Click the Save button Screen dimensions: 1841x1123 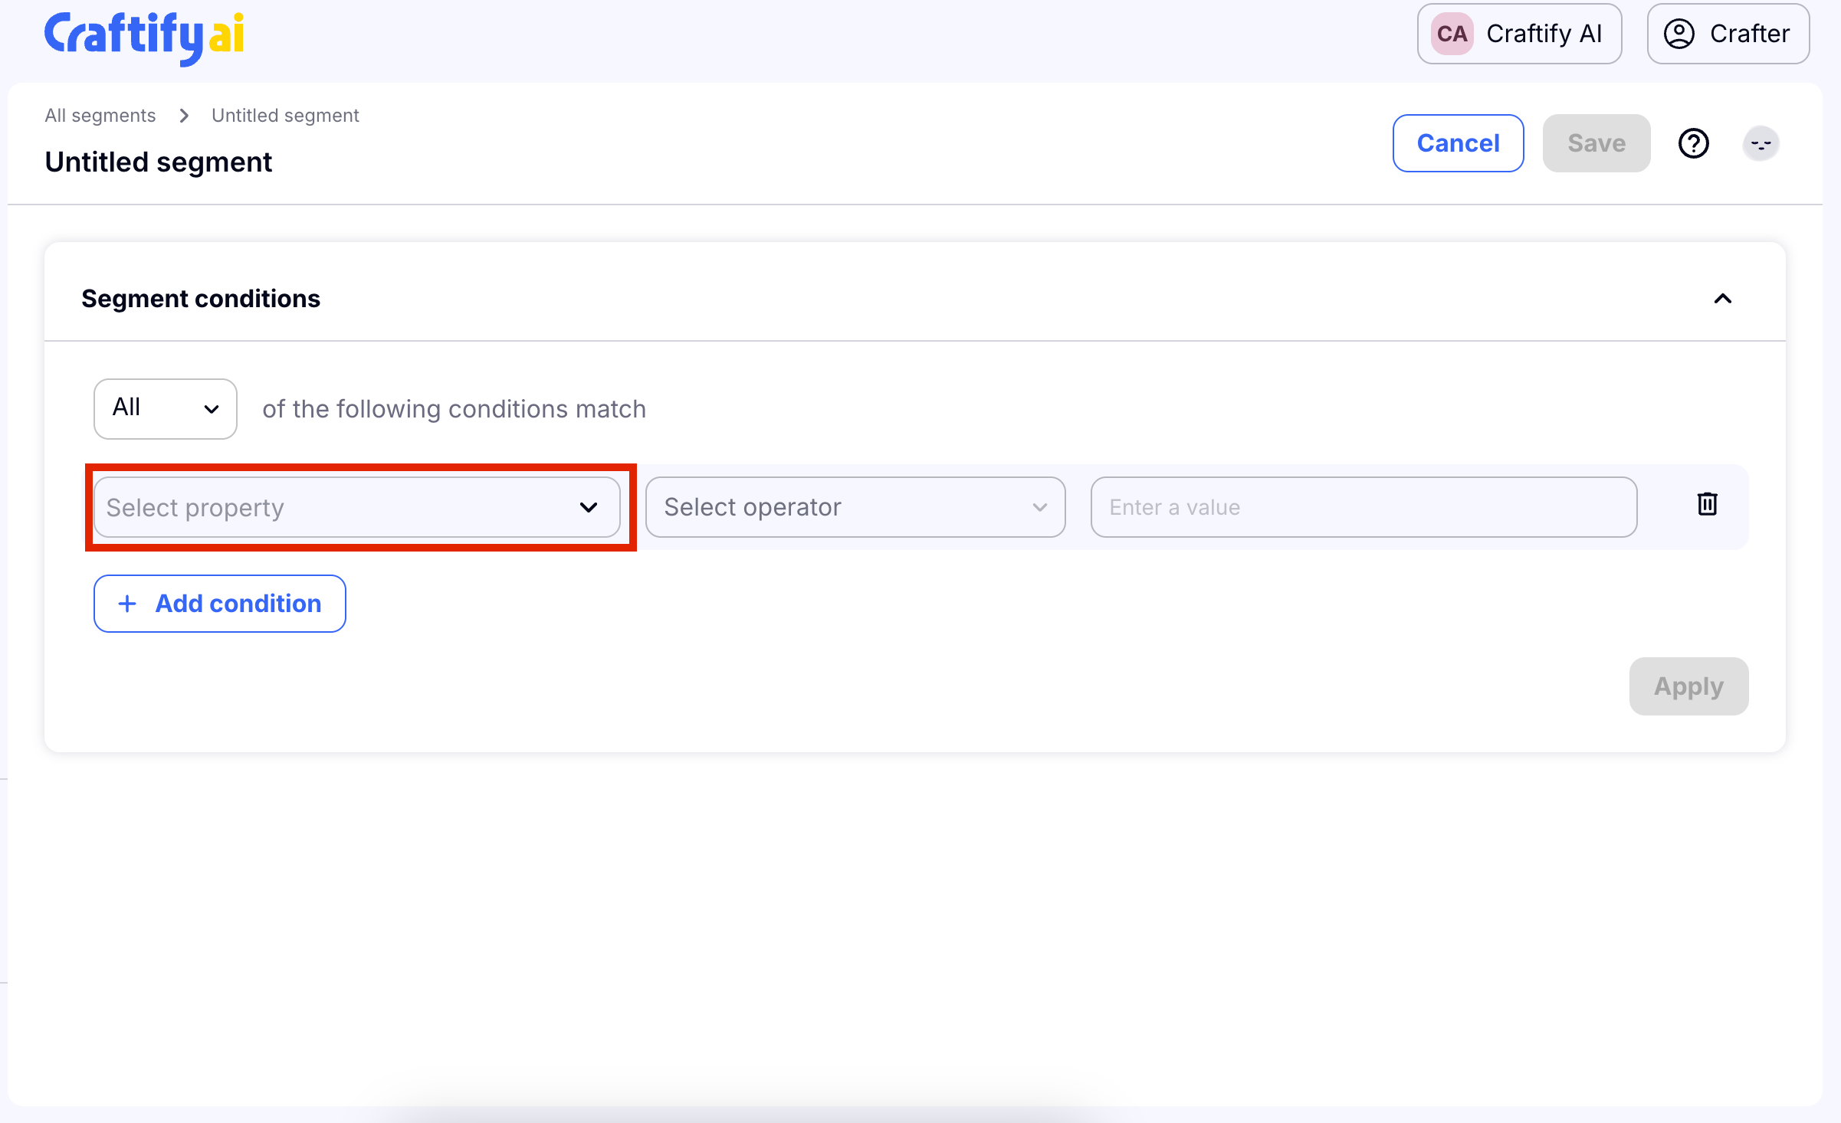pyautogui.click(x=1596, y=143)
